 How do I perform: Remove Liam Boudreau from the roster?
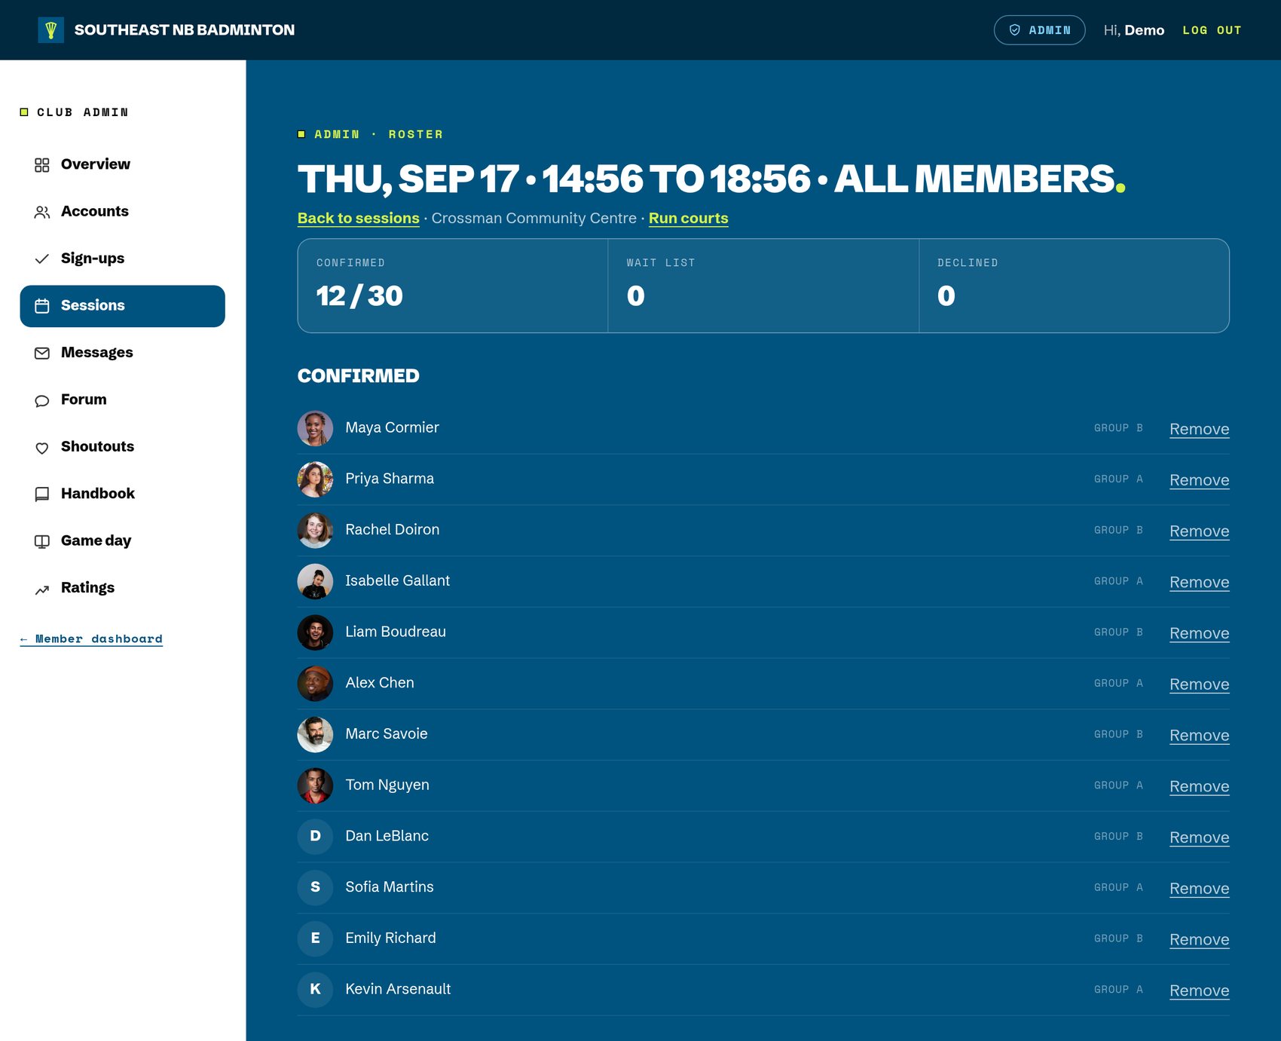[x=1200, y=633]
